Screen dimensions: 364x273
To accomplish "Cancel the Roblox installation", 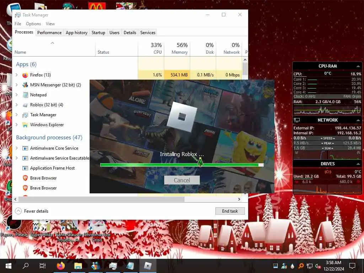I will [x=182, y=180].
